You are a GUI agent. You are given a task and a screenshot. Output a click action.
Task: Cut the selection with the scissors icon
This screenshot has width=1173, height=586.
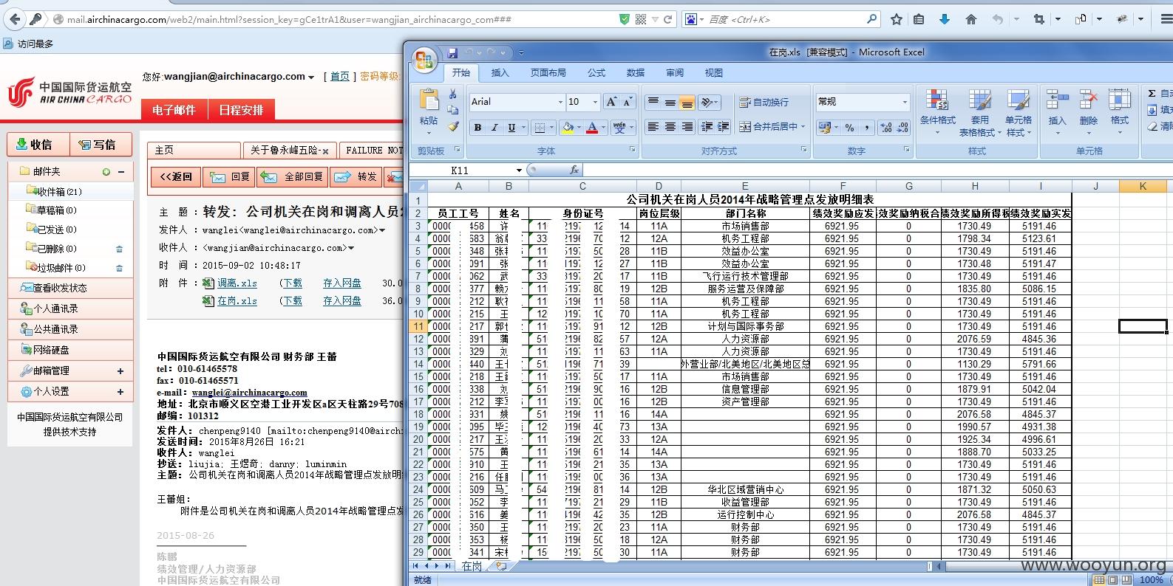pos(452,94)
